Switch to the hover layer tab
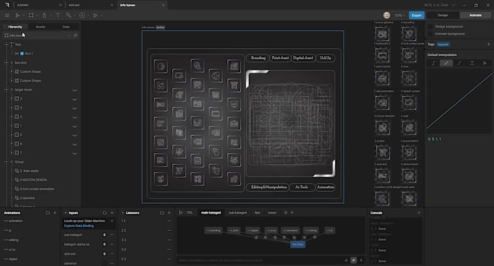 (x=272, y=212)
